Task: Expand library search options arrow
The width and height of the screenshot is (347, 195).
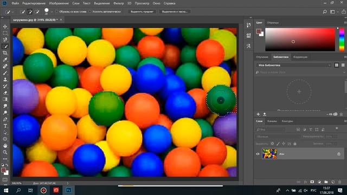Action: 344,72
